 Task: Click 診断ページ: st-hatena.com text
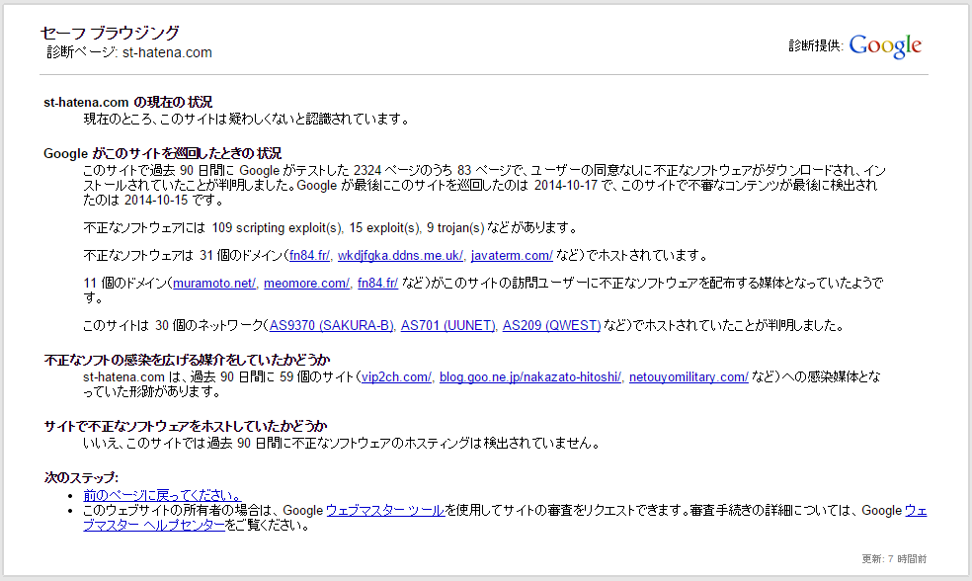(129, 52)
